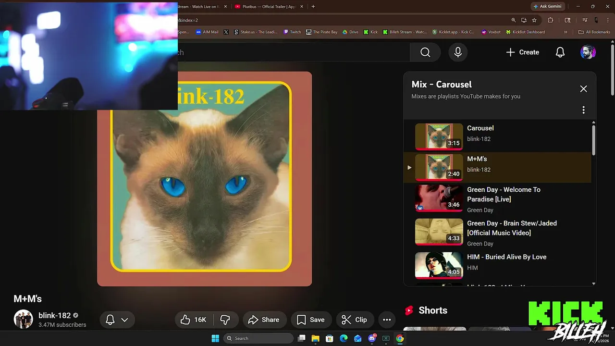
Task: Open Microsoft Edge from taskbar
Action: pyautogui.click(x=344, y=338)
